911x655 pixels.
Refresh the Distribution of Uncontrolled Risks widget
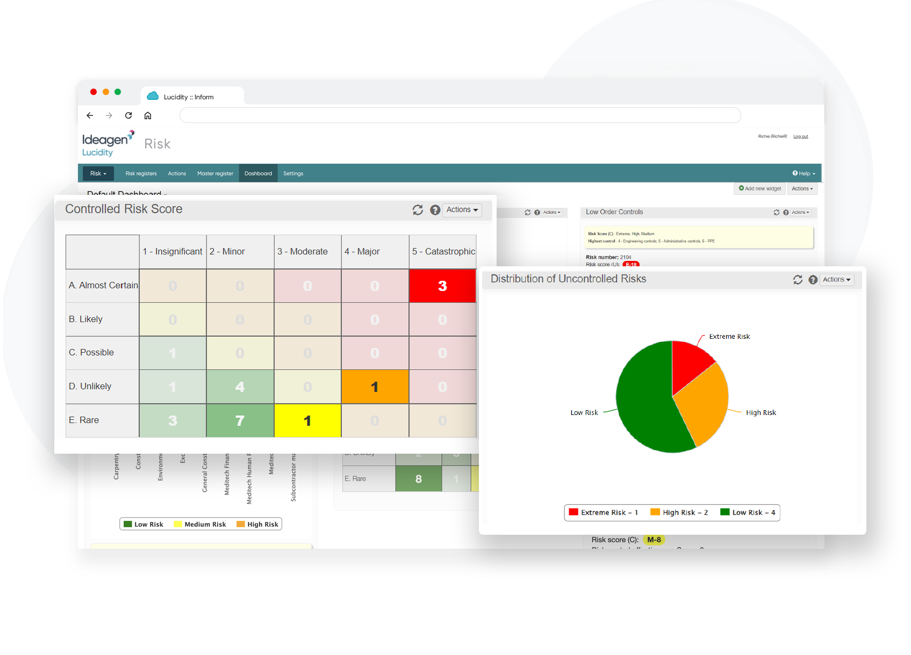798,280
